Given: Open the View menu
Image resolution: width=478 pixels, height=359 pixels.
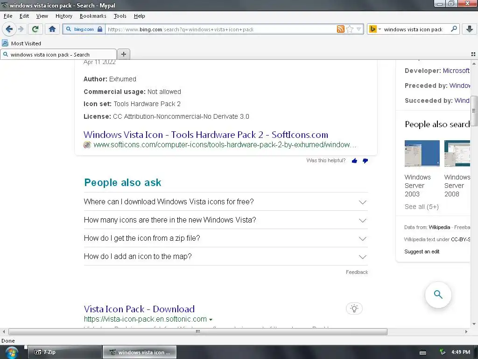Looking at the screenshot, I should coord(42,16).
